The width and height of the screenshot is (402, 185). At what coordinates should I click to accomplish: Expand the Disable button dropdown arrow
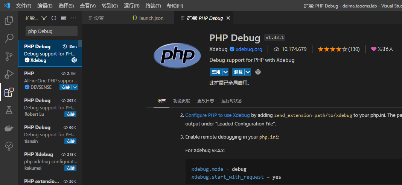[225, 72]
